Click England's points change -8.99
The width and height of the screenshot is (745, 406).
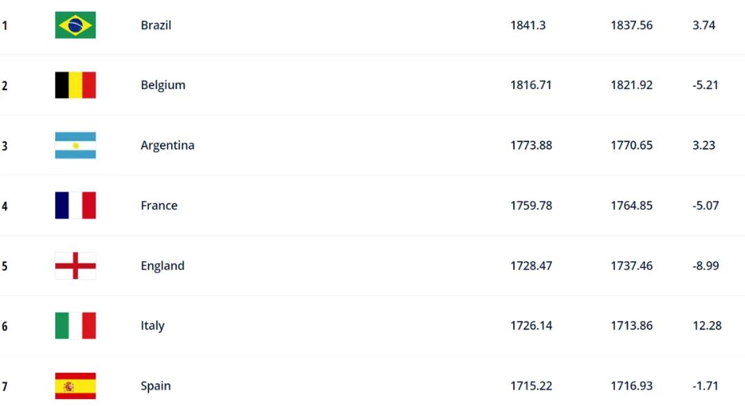(x=706, y=265)
